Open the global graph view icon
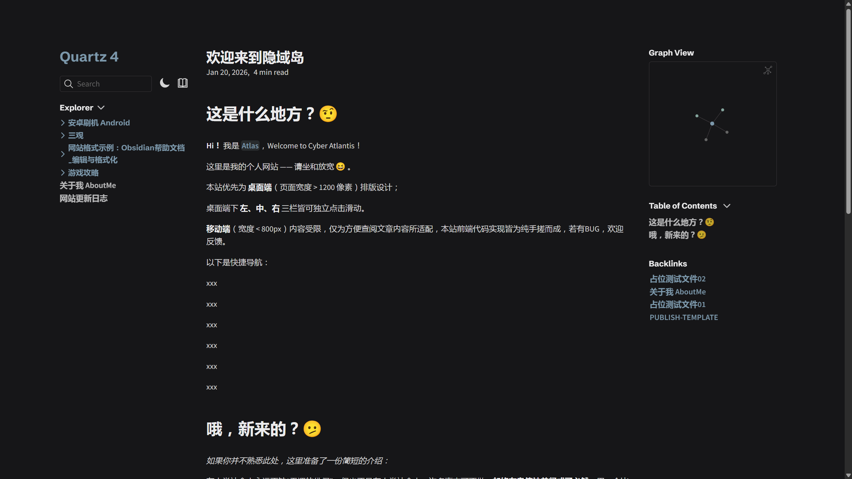The width and height of the screenshot is (852, 479). (767, 71)
